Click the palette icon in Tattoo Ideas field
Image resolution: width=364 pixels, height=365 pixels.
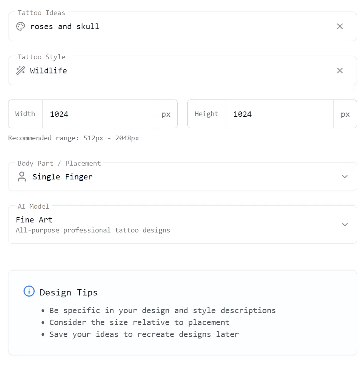click(20, 26)
